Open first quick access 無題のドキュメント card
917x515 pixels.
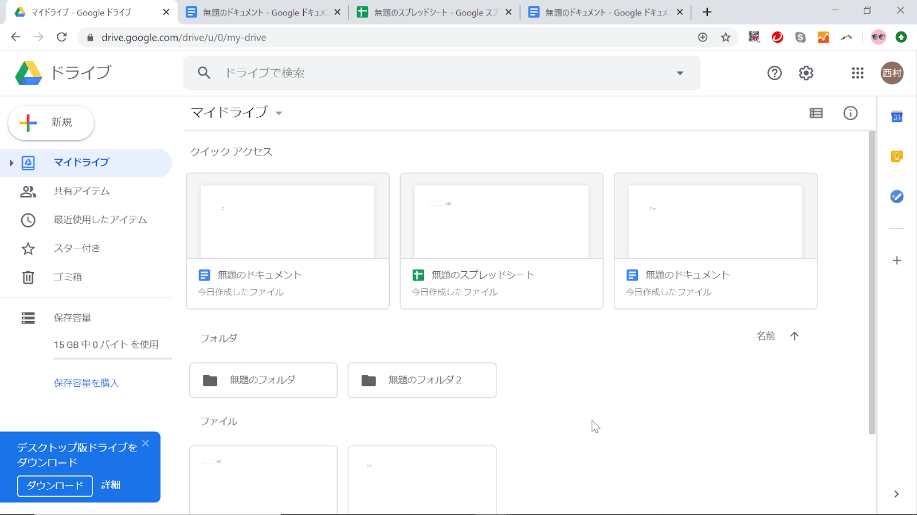click(x=288, y=241)
